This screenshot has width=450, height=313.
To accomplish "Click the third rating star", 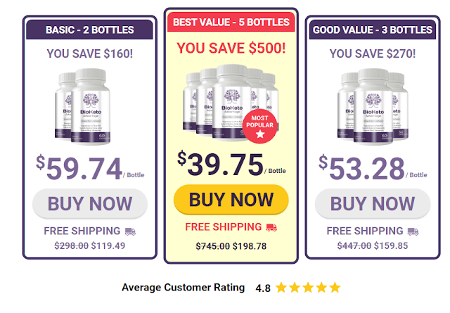I will coord(308,288).
